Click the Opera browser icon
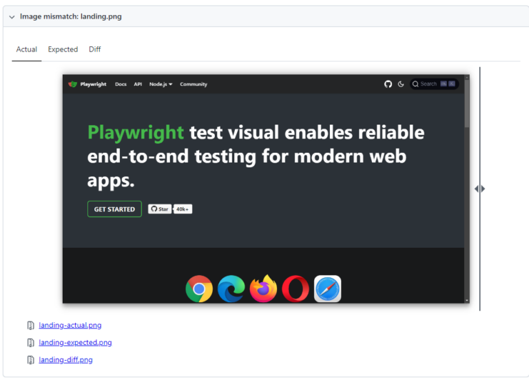The image size is (529, 380). (295, 289)
